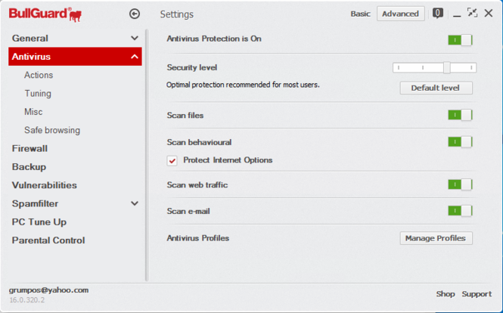Select Tuning under Antivirus
This screenshot has width=503, height=313.
pyautogui.click(x=38, y=93)
